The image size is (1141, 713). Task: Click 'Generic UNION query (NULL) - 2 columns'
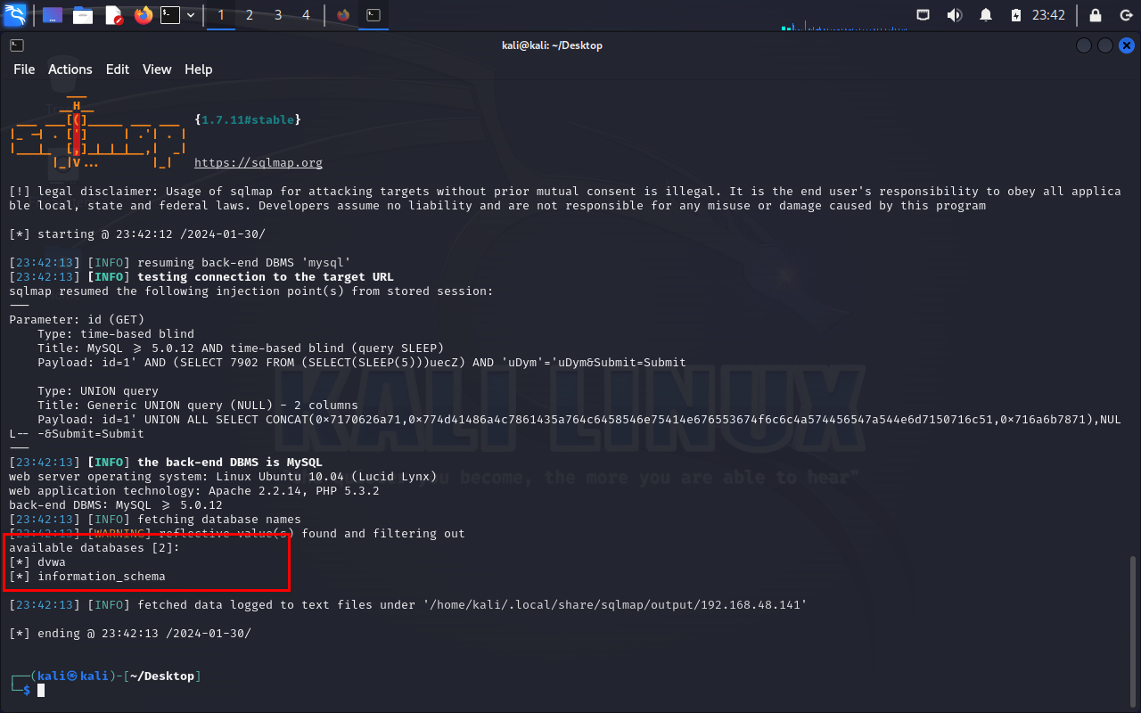(223, 406)
